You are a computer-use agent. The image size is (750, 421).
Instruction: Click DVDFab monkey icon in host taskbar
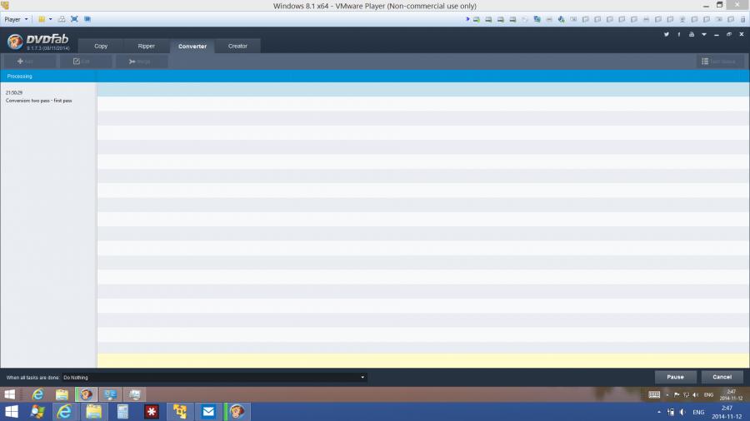pos(237,412)
